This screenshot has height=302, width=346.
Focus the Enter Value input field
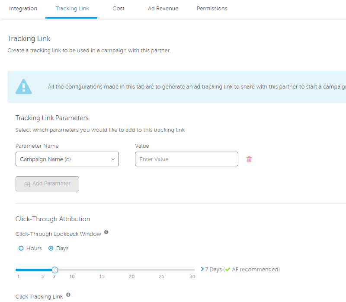[x=186, y=159]
